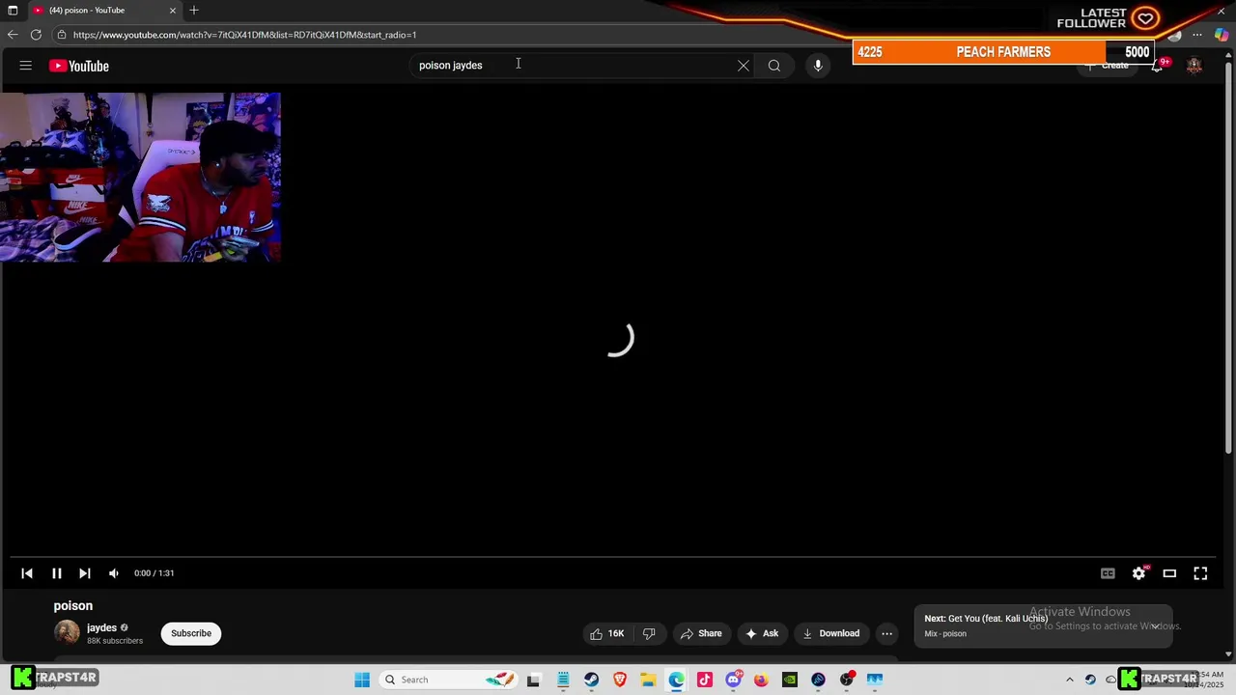The height and width of the screenshot is (695, 1236).
Task: Open the player settings gear
Action: coord(1139,573)
